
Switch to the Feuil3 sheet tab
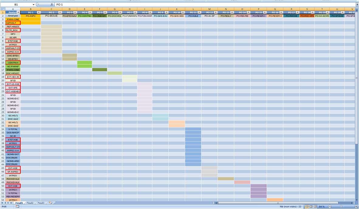(x=41, y=203)
